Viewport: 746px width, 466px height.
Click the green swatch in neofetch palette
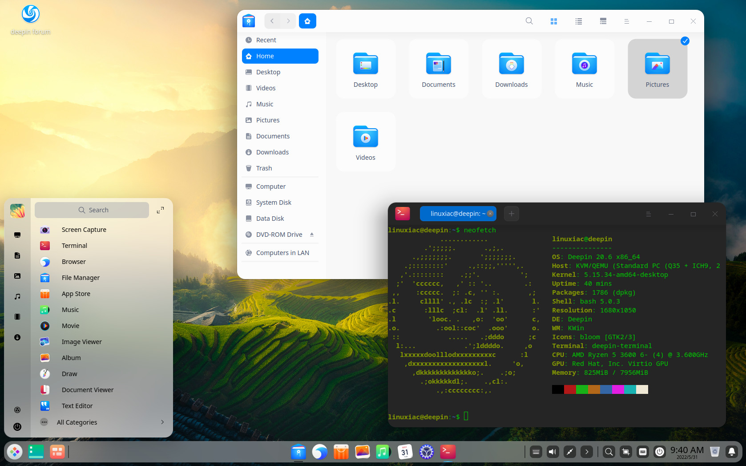(582, 389)
